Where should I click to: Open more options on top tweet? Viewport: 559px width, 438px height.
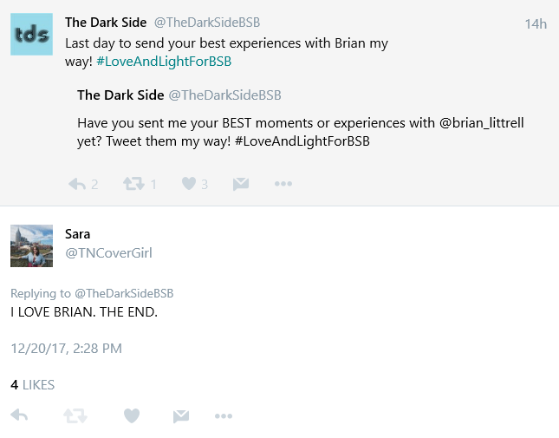tap(283, 184)
